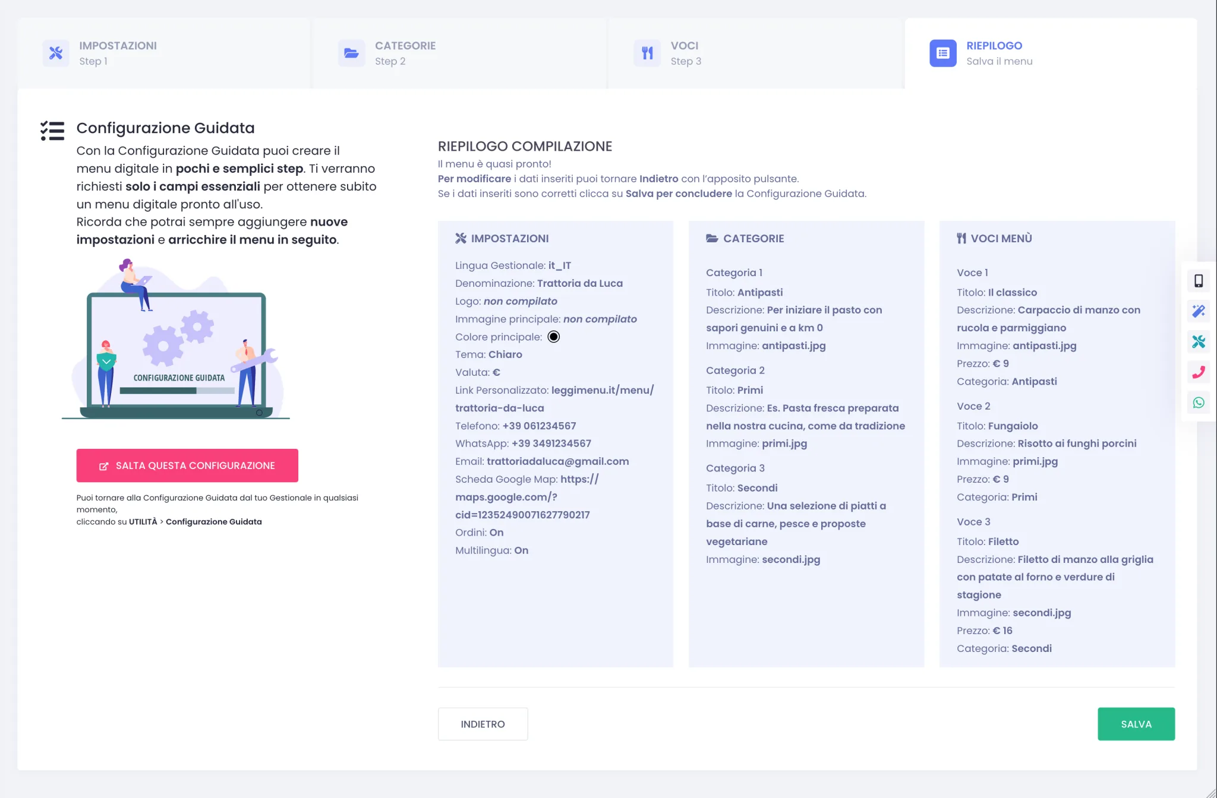This screenshot has width=1217, height=798.
Task: Click the Multilingua: On value
Action: tap(521, 550)
